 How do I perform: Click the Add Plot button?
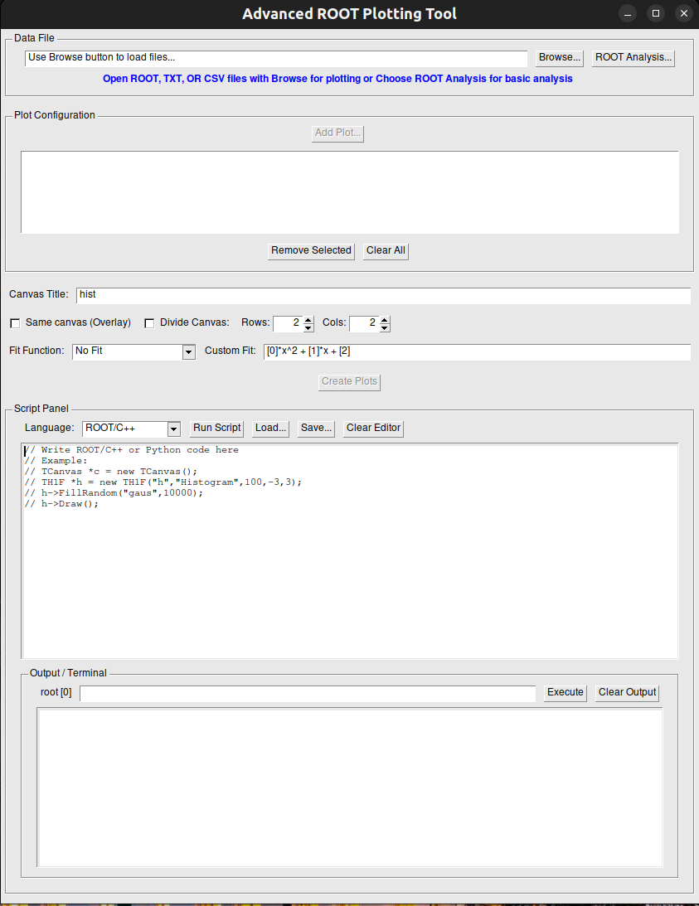click(337, 133)
